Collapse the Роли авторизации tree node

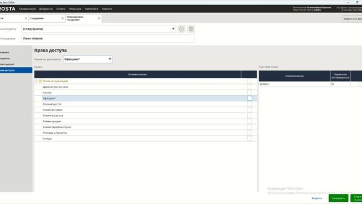(36, 81)
